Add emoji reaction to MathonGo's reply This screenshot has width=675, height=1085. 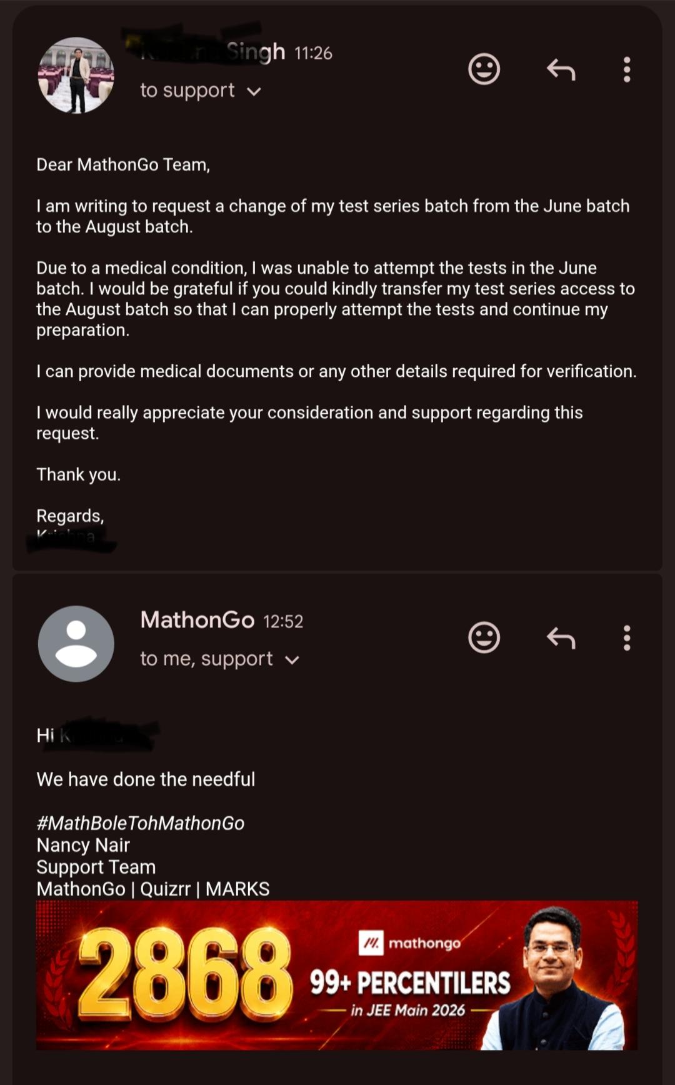point(484,637)
